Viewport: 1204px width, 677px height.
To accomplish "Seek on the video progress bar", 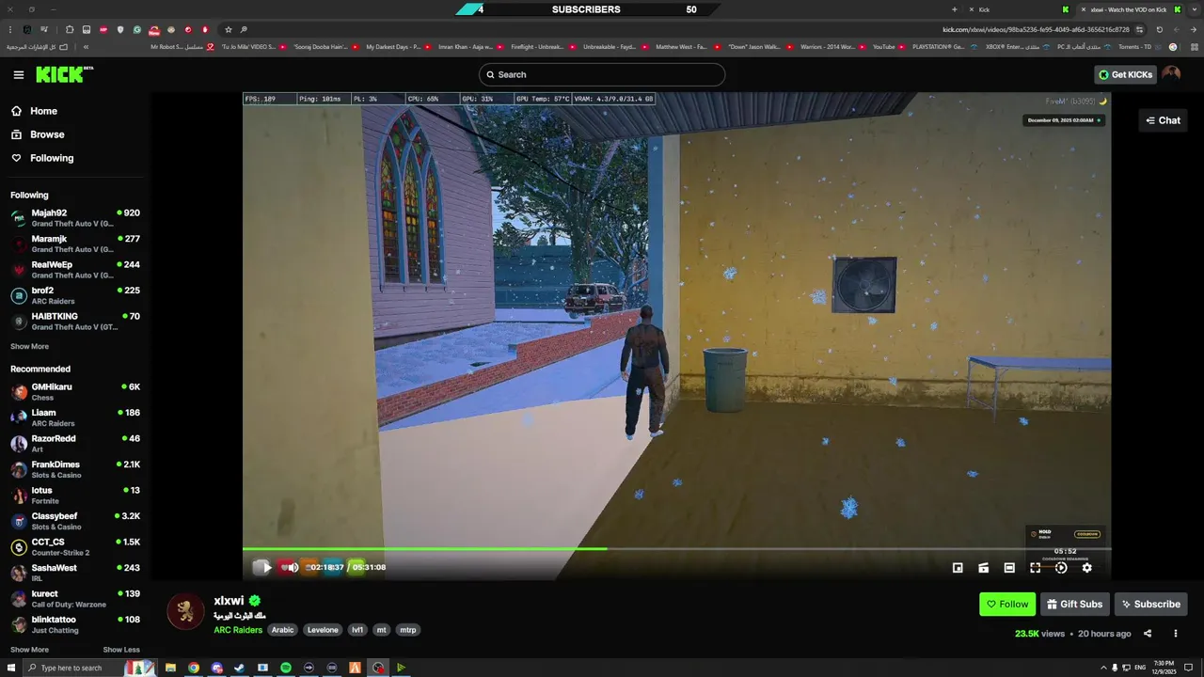I will (x=676, y=549).
